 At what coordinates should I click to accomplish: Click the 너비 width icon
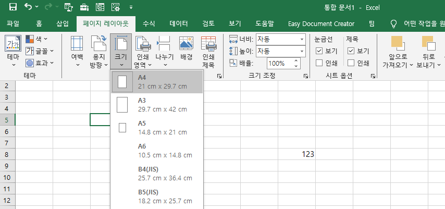pos(233,39)
